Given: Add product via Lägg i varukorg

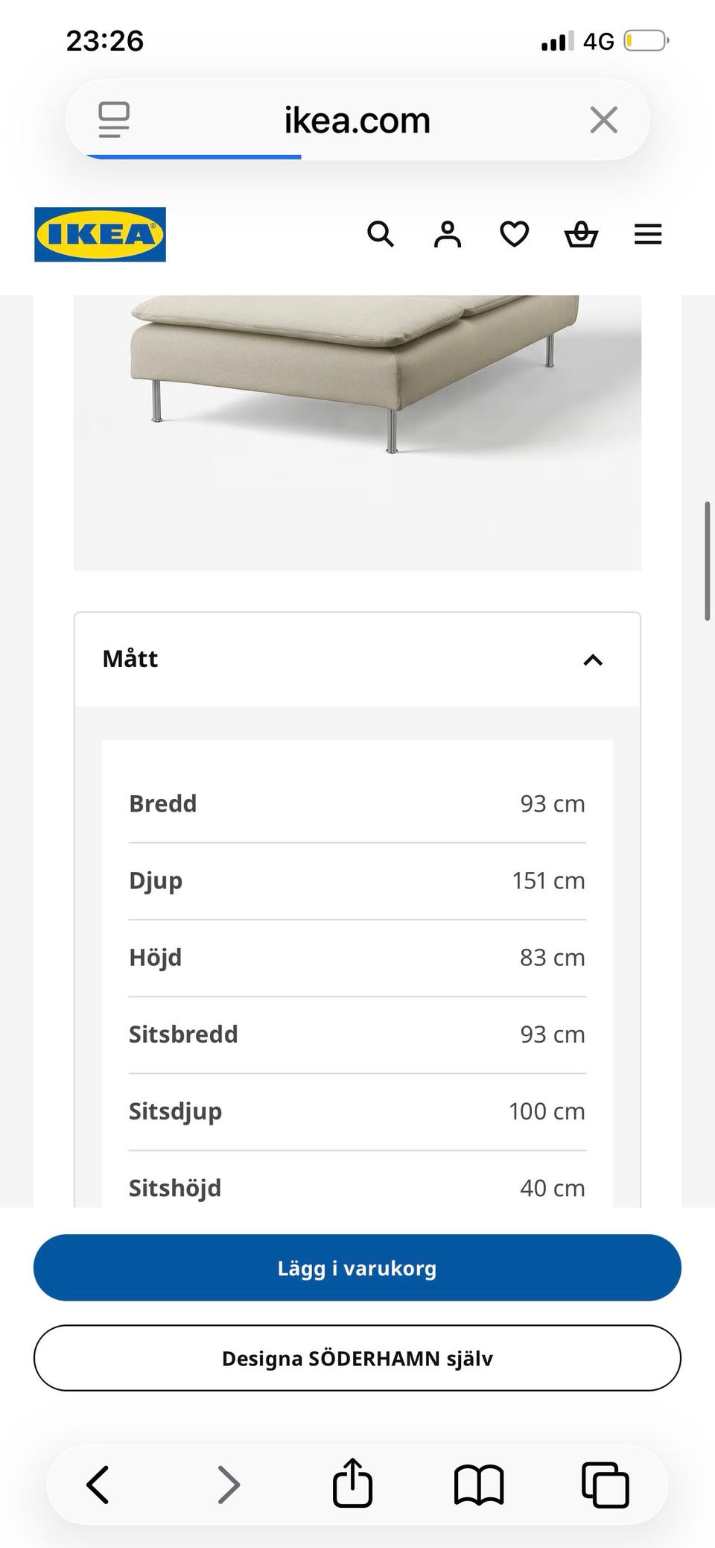Looking at the screenshot, I should tap(357, 1268).
